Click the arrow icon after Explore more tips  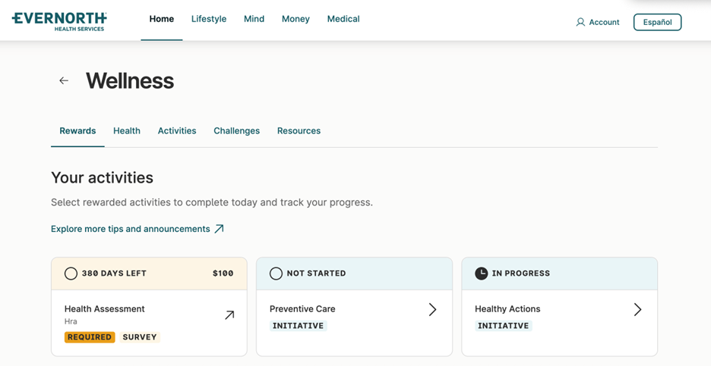219,229
